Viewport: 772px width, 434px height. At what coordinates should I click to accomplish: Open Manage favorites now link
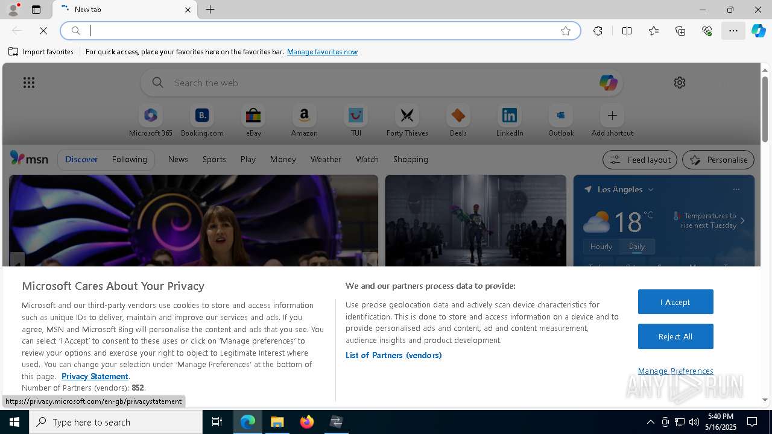[322, 52]
